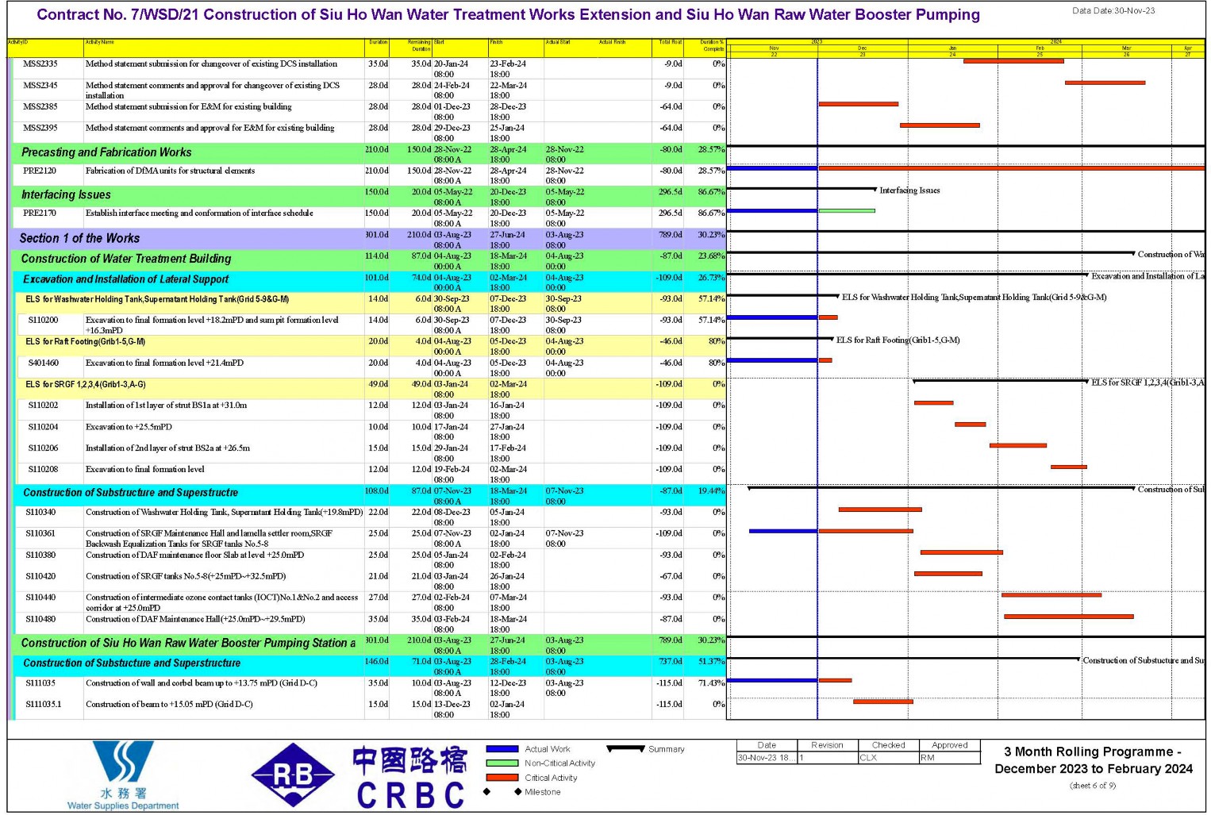Click the Mar month in timeline header
This screenshot has width=1211, height=815.
pos(1126,48)
